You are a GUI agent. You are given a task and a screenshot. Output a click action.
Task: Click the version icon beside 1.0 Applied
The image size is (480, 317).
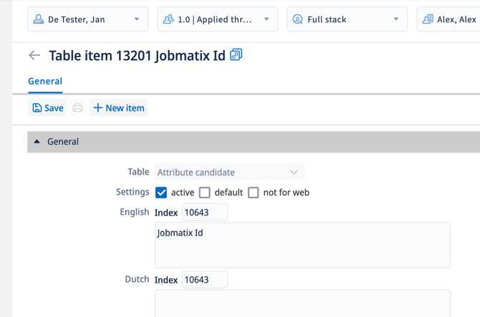[x=168, y=19]
